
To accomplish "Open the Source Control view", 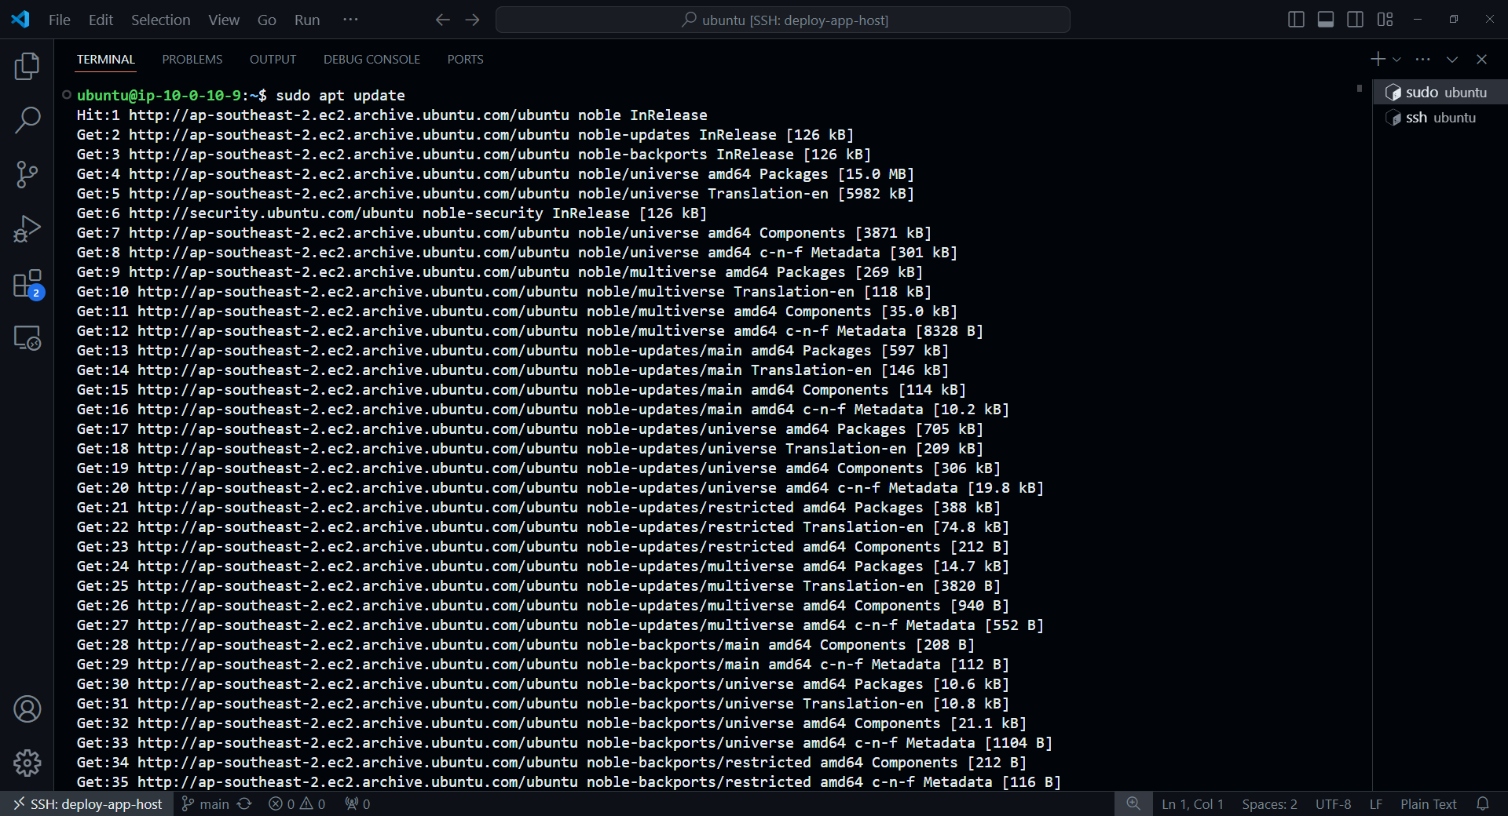I will tap(27, 174).
